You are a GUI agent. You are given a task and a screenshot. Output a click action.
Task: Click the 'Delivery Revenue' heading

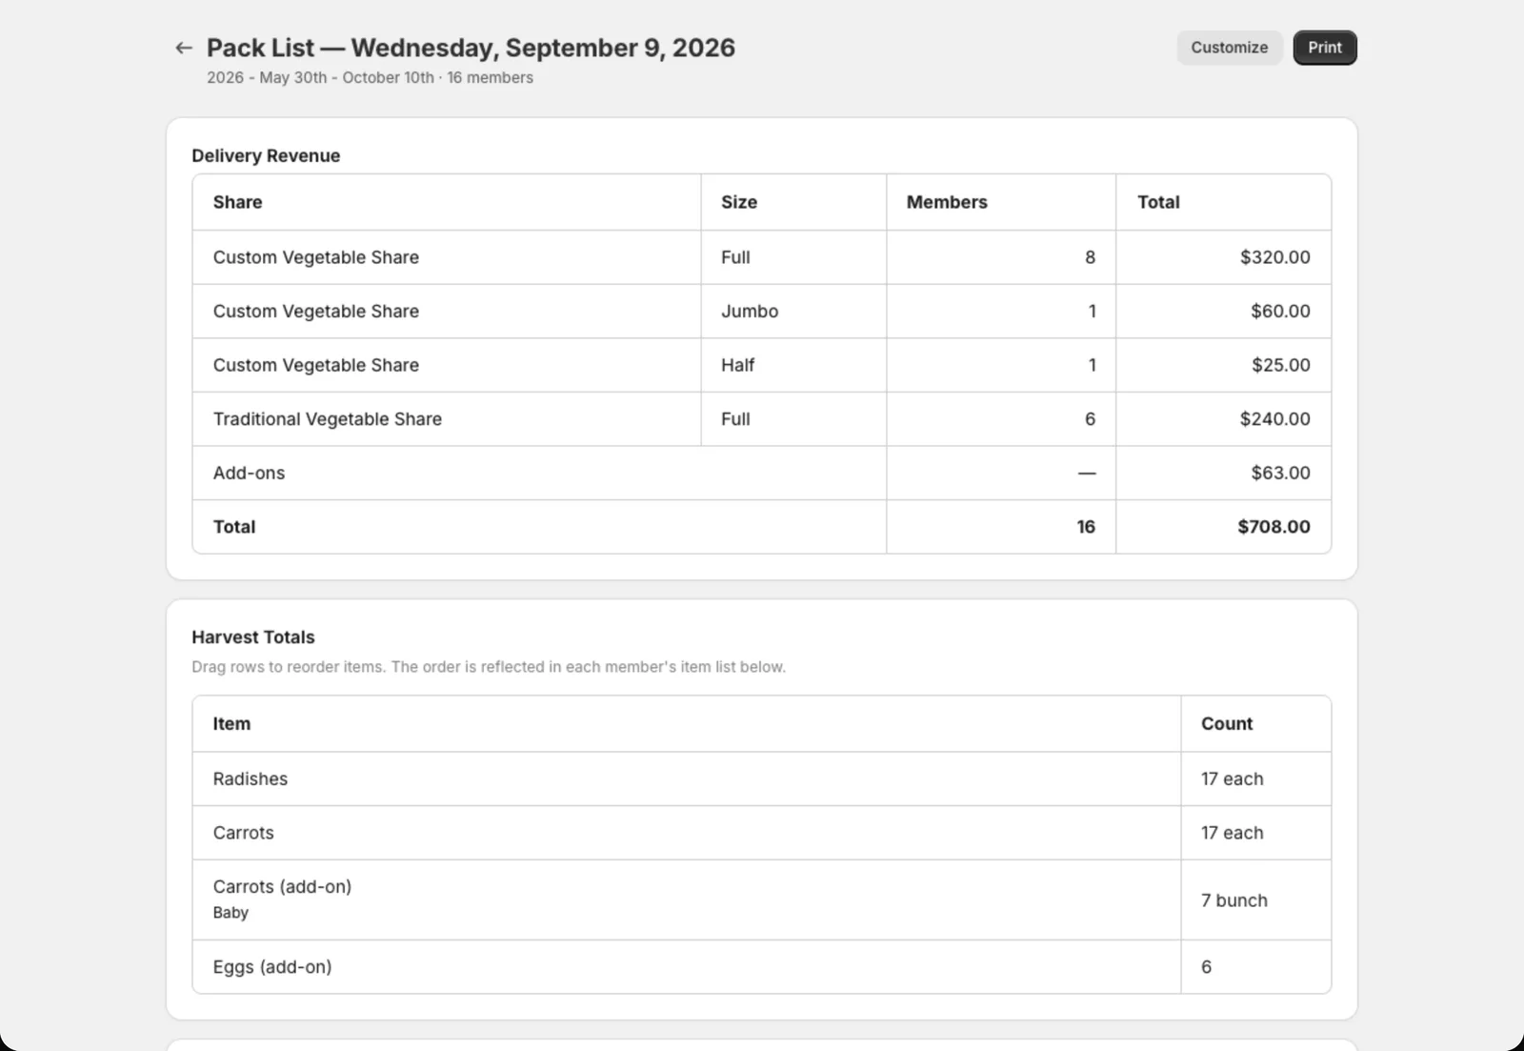click(x=266, y=155)
